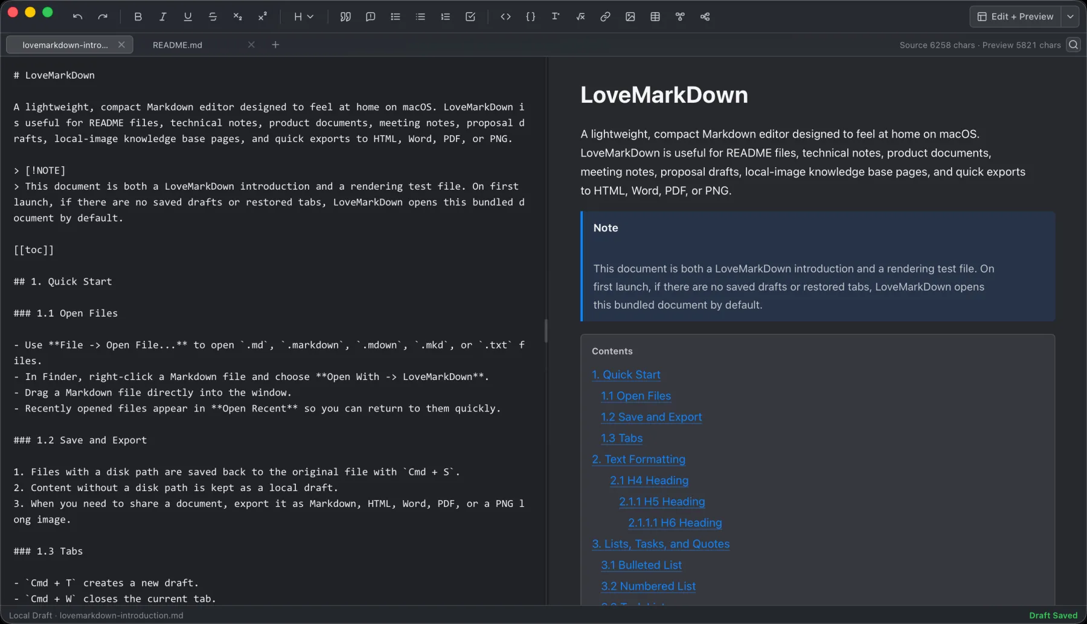Click the Edit + Preview mode button

(x=1015, y=17)
